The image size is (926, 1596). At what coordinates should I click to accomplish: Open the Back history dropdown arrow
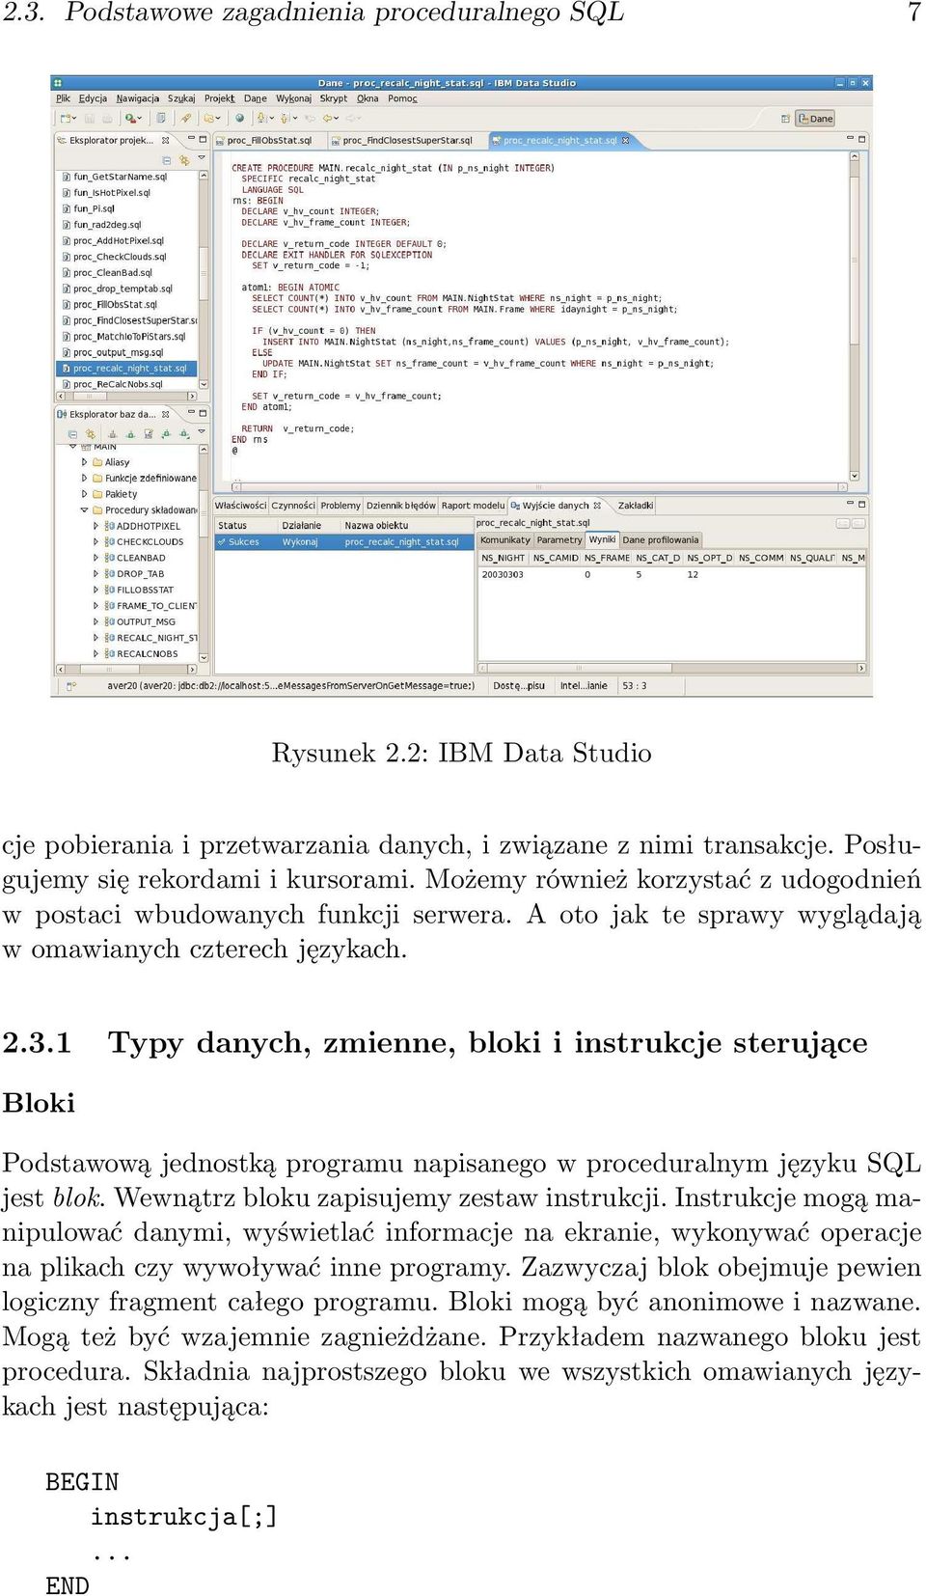338,119
